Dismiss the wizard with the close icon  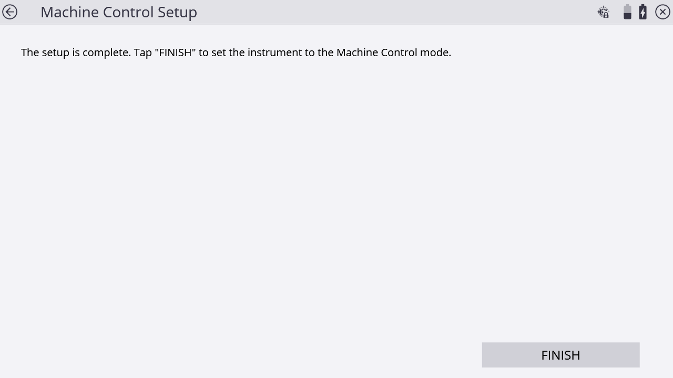point(662,12)
